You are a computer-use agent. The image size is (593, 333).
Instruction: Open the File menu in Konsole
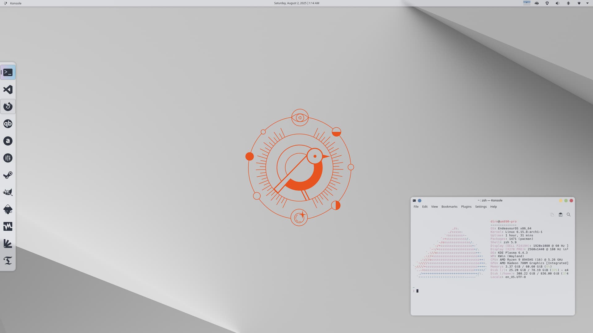tap(416, 207)
